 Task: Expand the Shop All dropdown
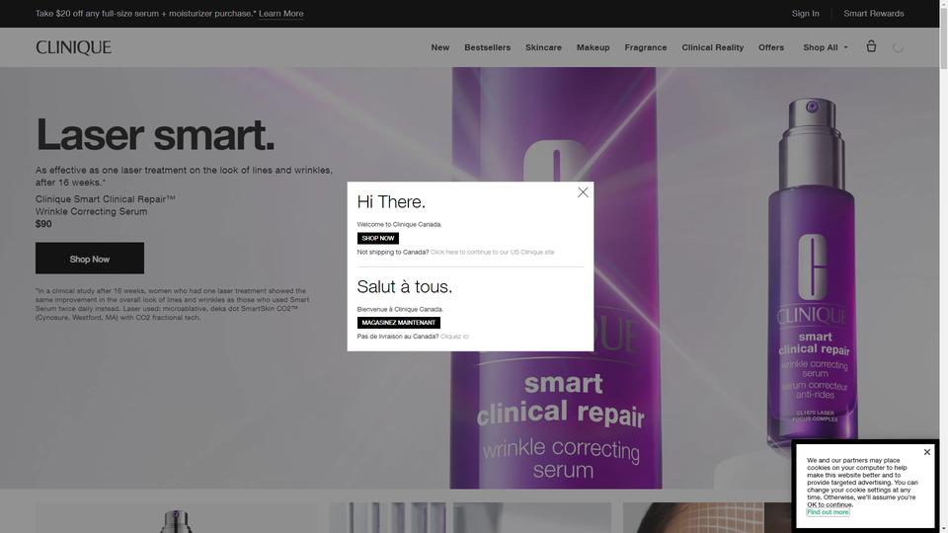(x=826, y=47)
